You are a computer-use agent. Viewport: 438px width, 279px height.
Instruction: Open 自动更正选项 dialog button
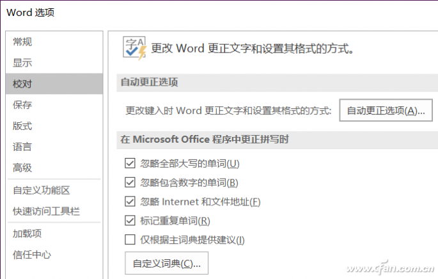[386, 110]
